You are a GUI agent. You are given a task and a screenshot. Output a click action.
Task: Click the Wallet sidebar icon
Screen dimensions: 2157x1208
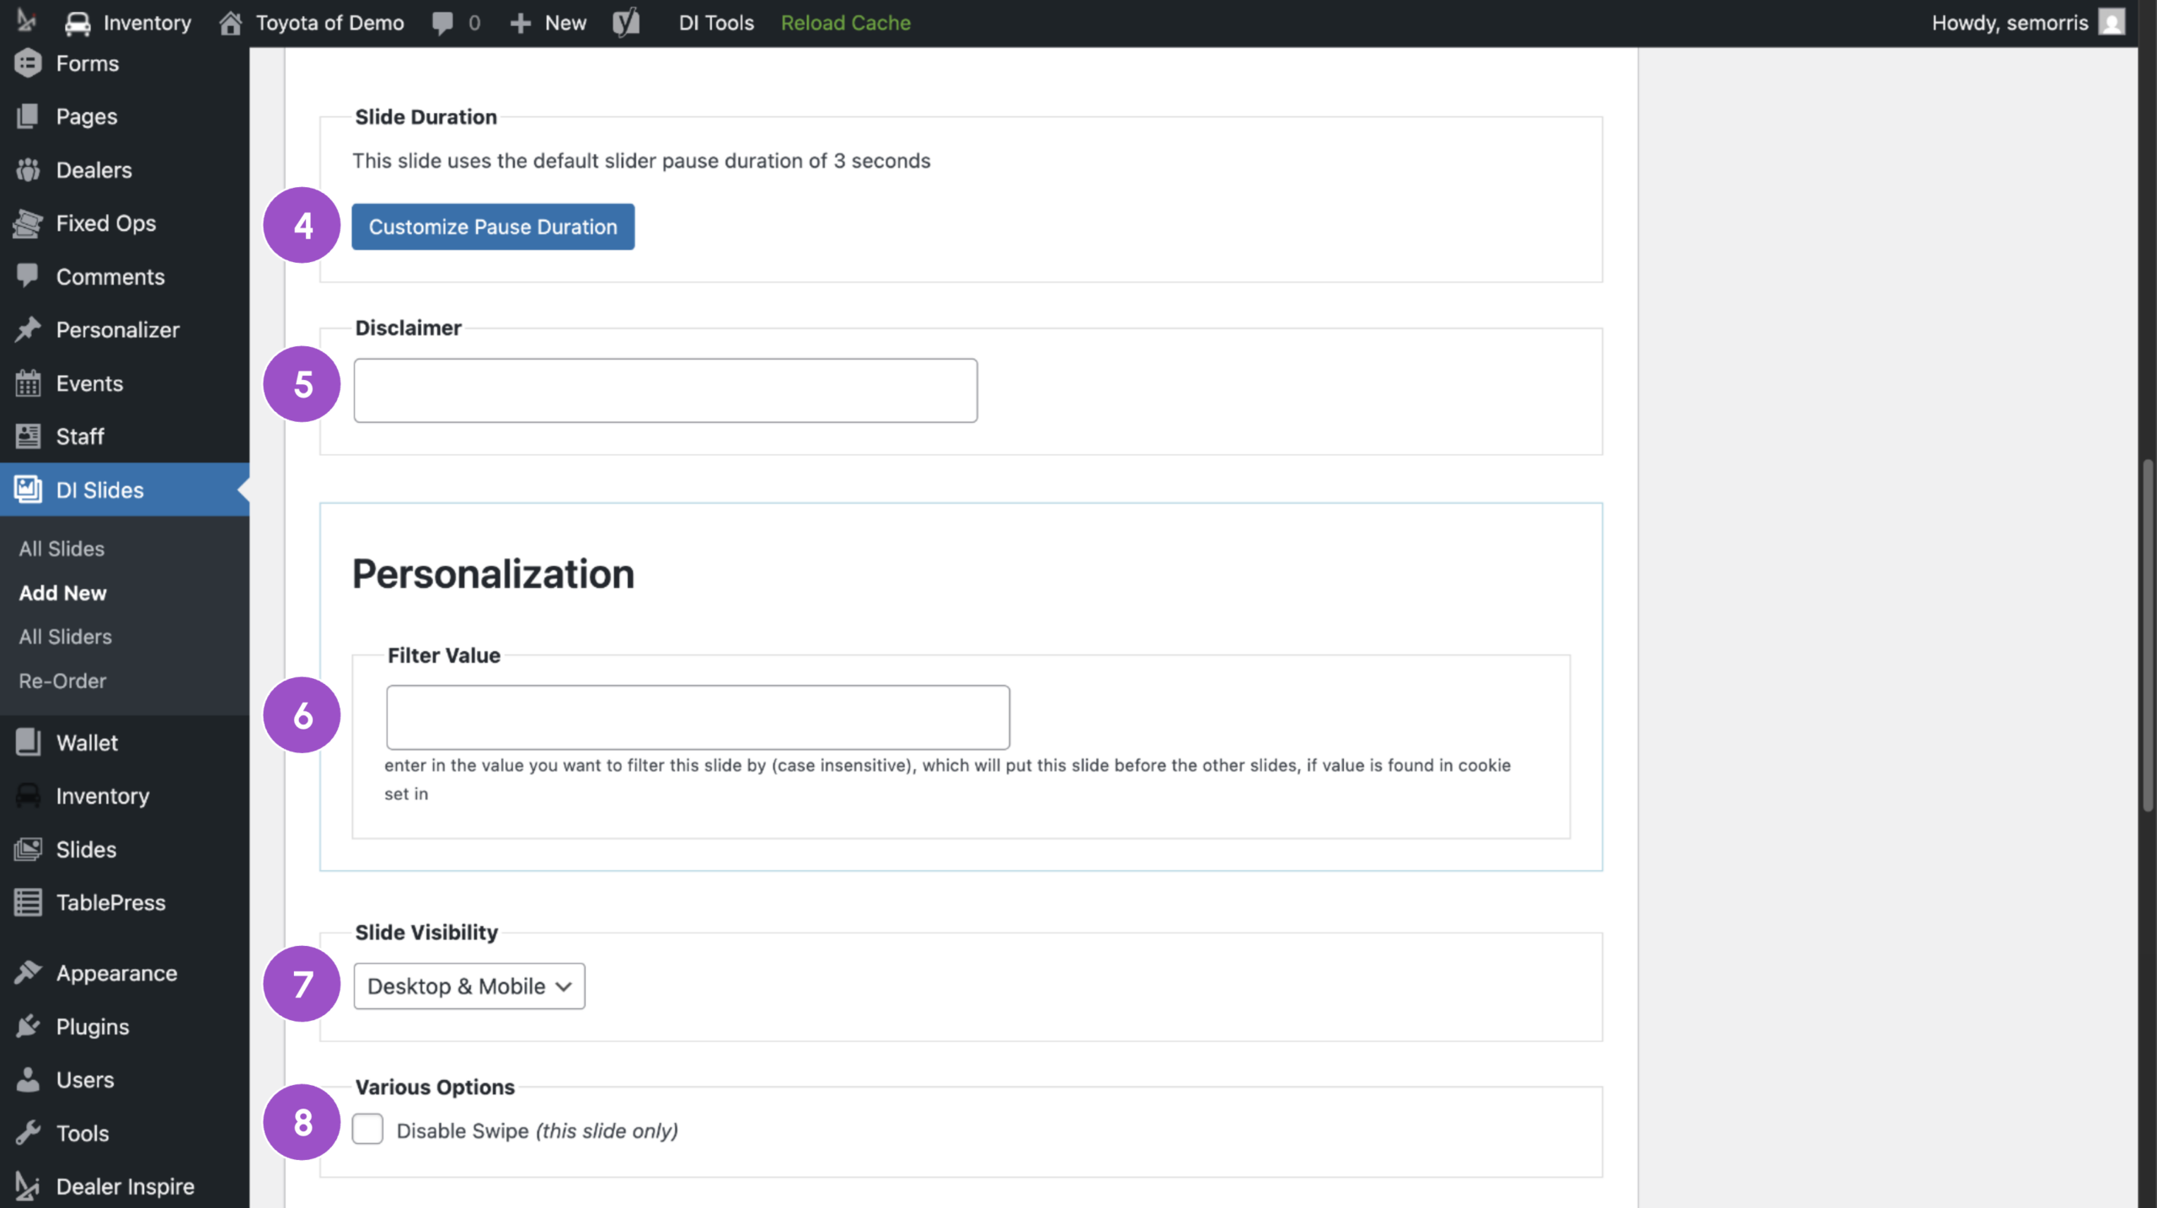28,742
